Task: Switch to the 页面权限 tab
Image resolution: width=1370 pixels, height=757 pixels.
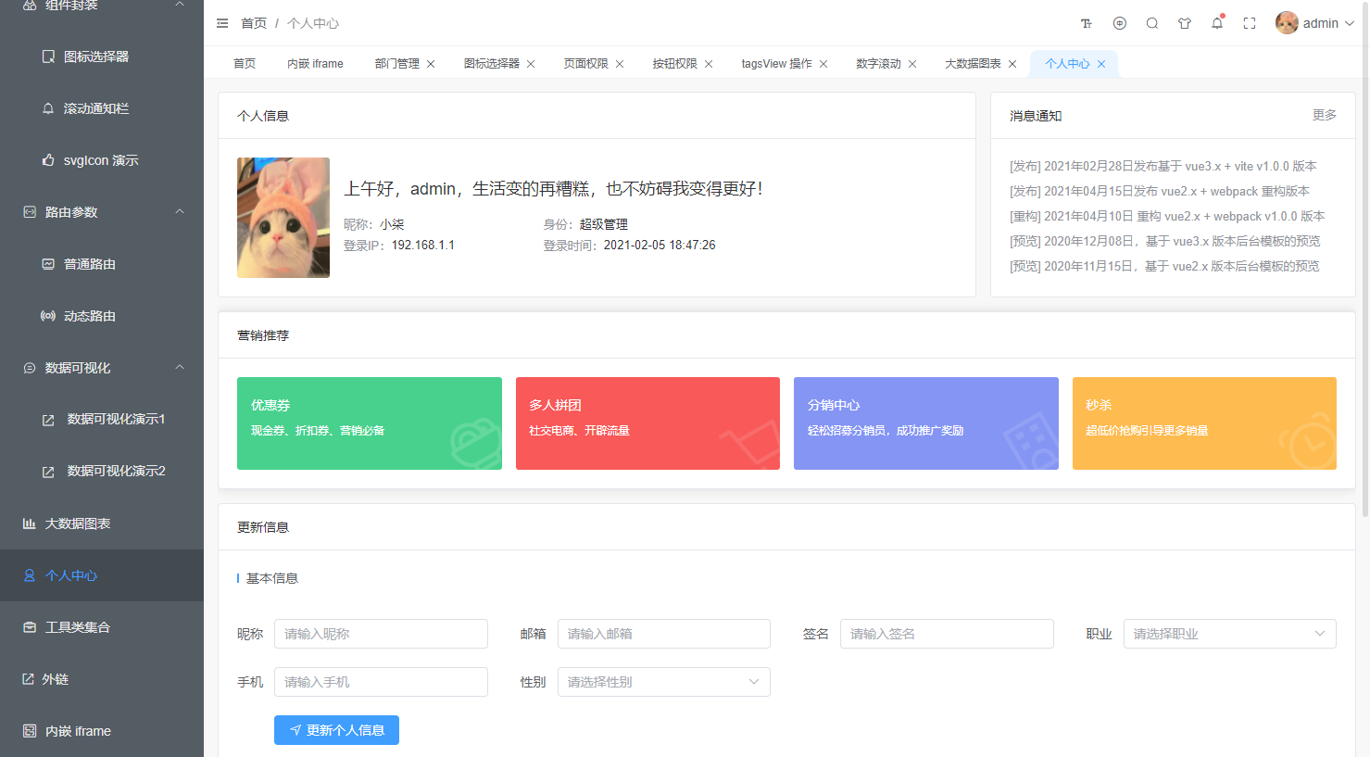Action: coord(586,64)
